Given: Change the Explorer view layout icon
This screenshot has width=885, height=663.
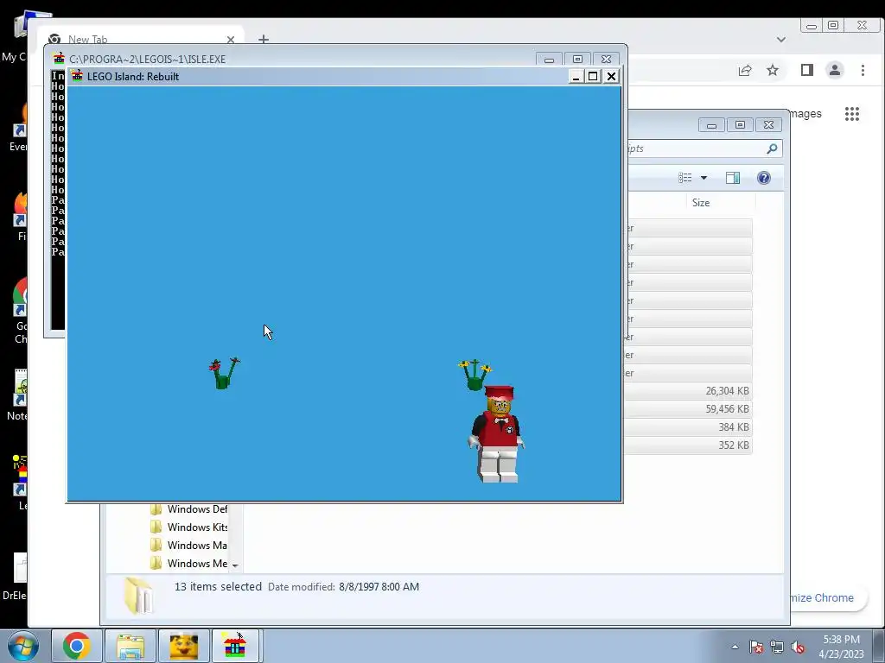Looking at the screenshot, I should click(685, 178).
